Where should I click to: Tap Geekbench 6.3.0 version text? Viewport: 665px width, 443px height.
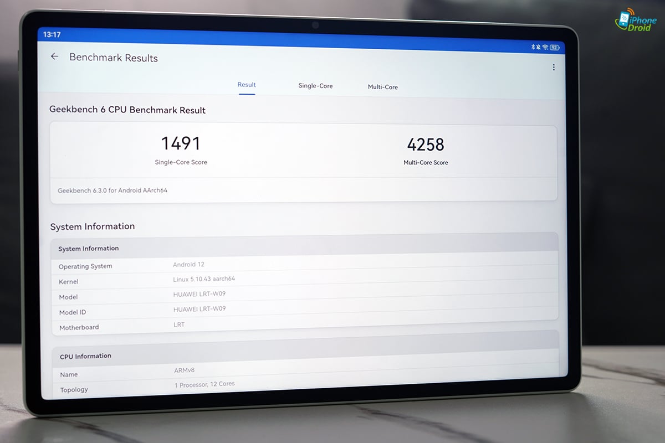(x=112, y=190)
